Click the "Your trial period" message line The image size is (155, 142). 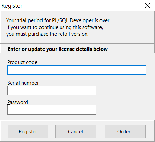[x=58, y=20]
